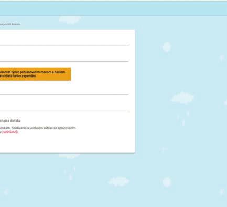Open the pink 'podmienok' link
Image resolution: width=227 pixels, height=207 pixels.
pyautogui.click(x=10, y=132)
